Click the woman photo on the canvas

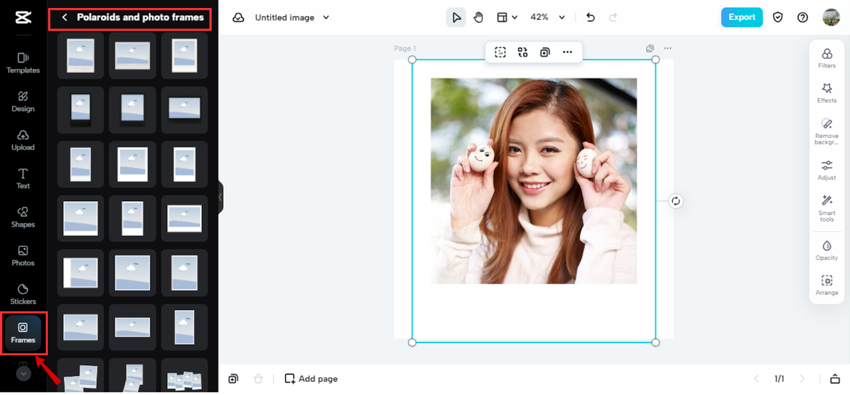pyautogui.click(x=534, y=181)
